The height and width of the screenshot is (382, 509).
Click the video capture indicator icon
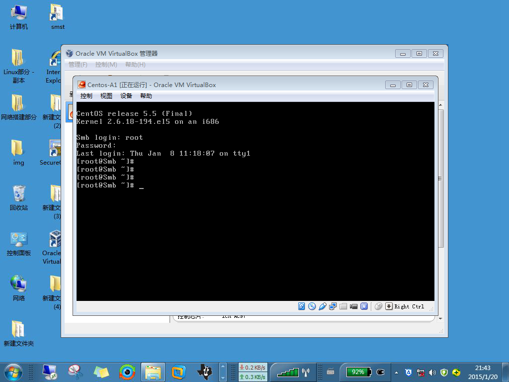pos(353,306)
